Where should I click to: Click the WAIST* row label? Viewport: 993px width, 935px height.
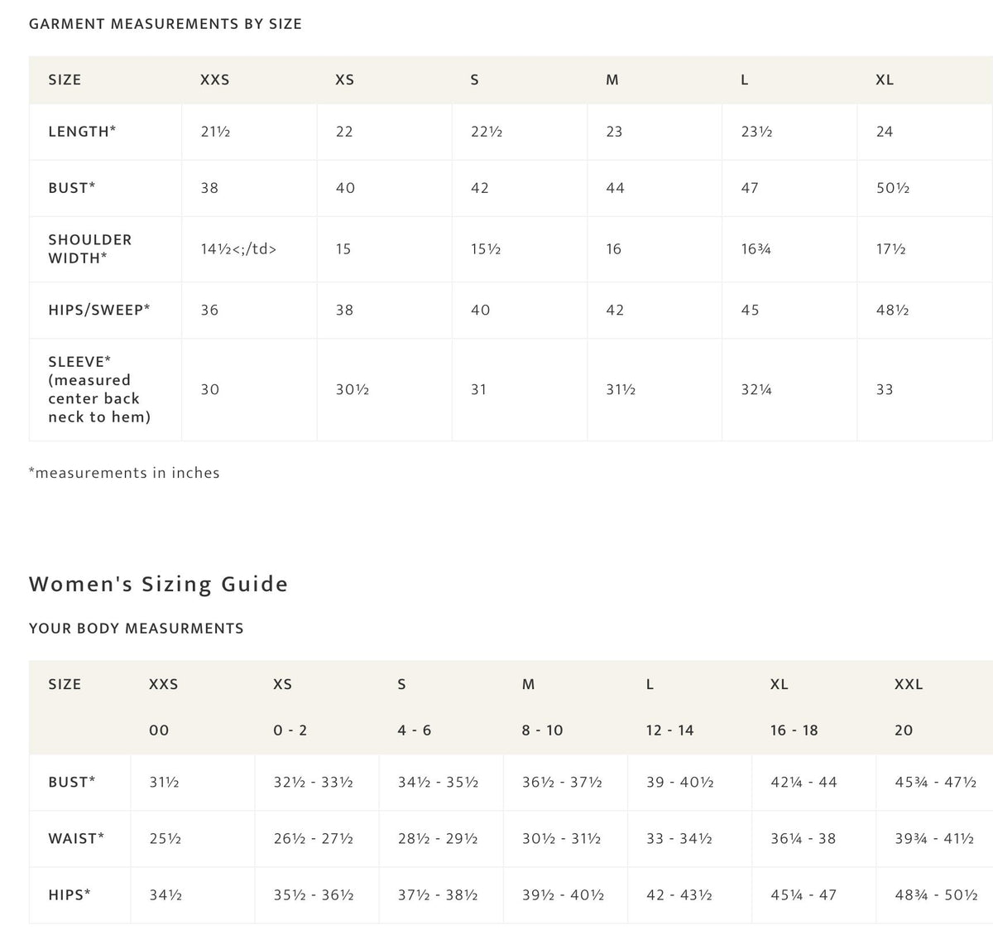tap(76, 838)
